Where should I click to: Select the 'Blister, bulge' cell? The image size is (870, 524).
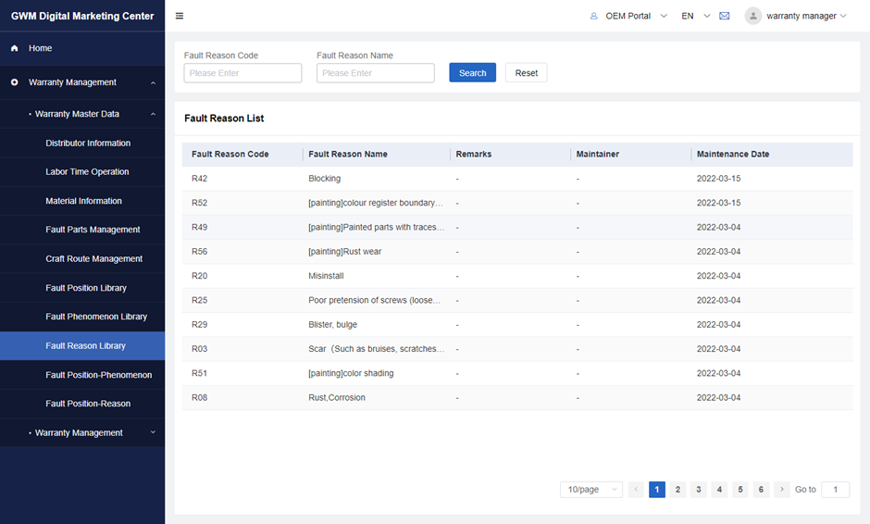[x=333, y=325]
